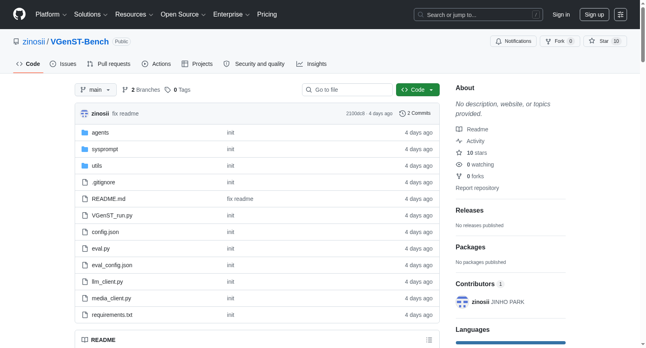Click the .gitignore file icon
The image size is (646, 348).
pyautogui.click(x=85, y=182)
